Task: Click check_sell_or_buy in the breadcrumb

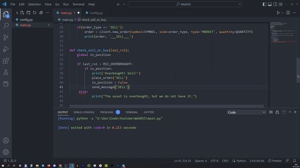Action: (x=94, y=20)
